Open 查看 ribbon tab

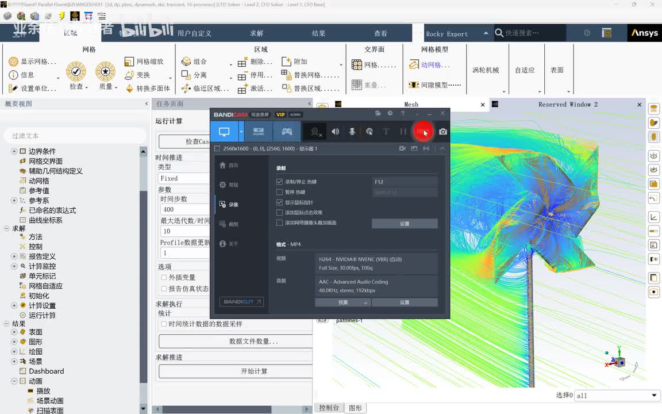[380, 33]
